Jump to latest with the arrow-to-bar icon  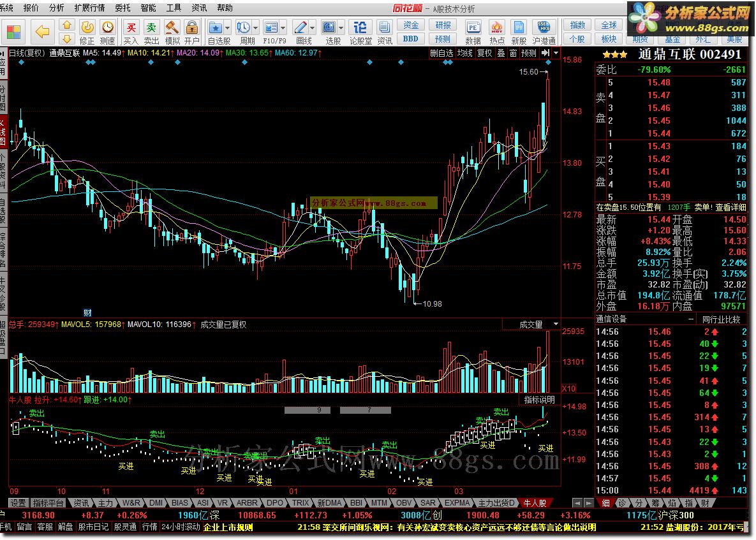[x=545, y=53]
